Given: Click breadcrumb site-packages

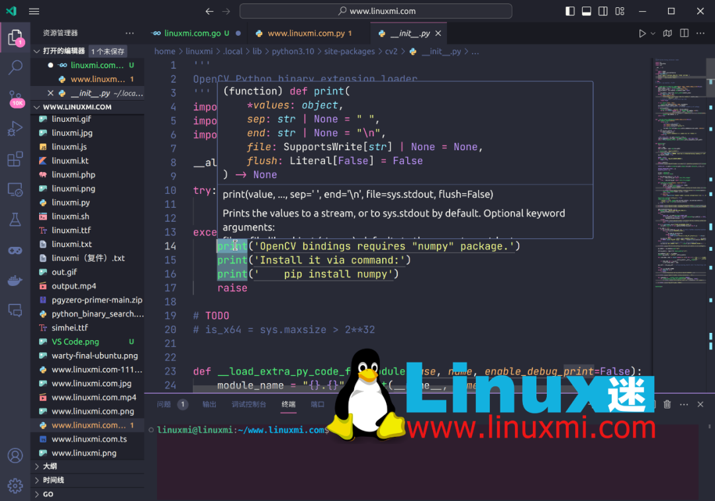Looking at the screenshot, I should point(350,52).
